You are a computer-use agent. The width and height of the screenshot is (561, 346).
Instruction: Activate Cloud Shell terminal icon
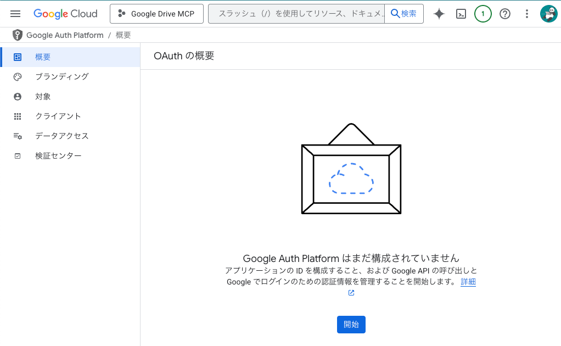[461, 14]
